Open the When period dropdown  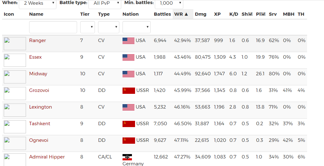38,3
